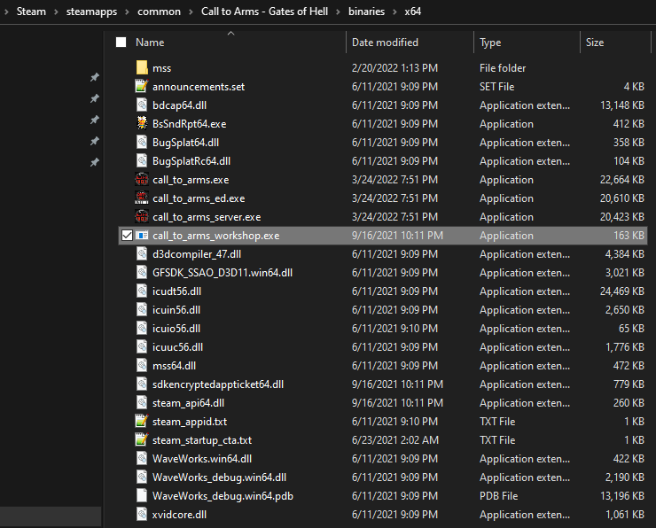Sort files by Date modified column
The image size is (656, 528).
coord(385,43)
